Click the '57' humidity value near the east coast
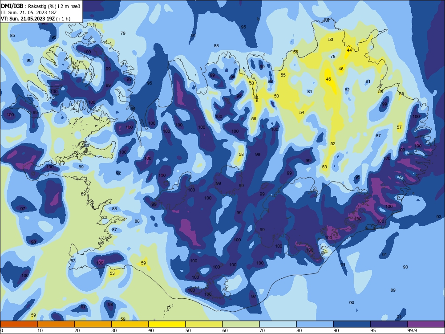The image size is (445, 334). [399, 127]
